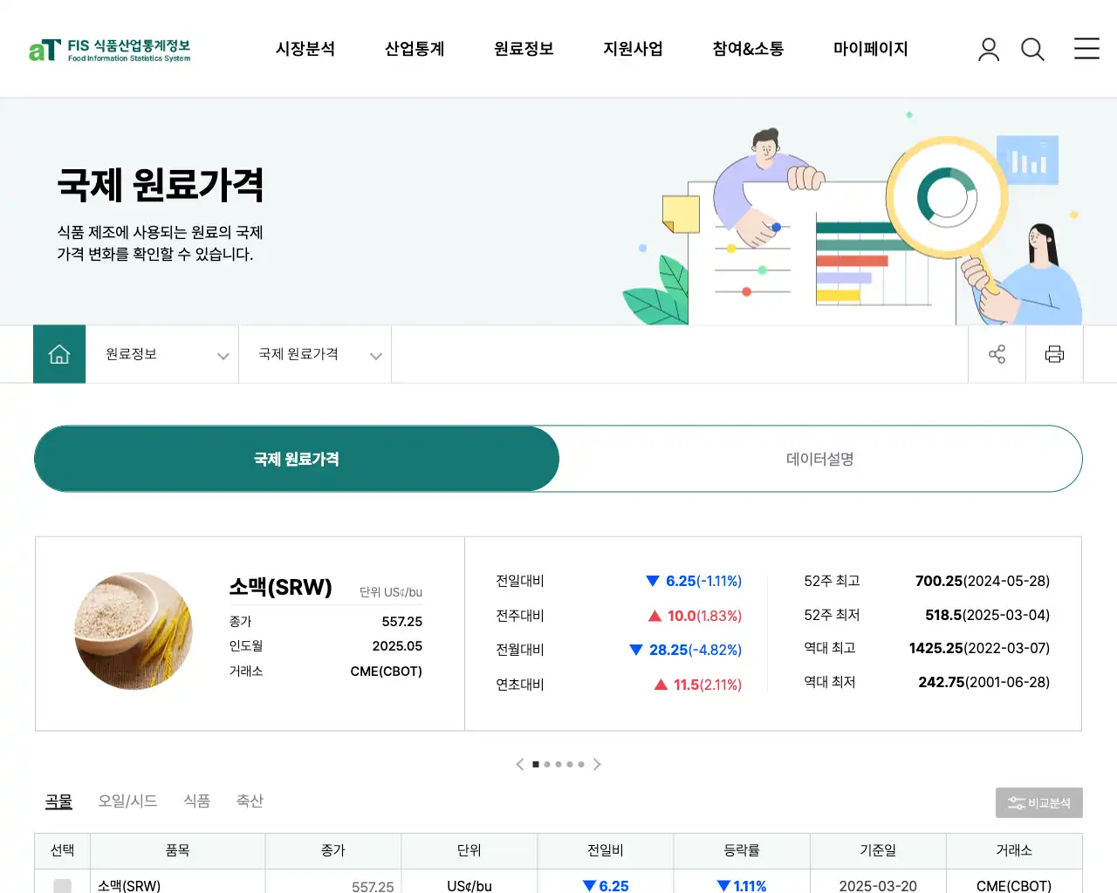Image resolution: width=1117 pixels, height=893 pixels.
Task: Open the search magnifier icon
Action: click(x=1032, y=50)
